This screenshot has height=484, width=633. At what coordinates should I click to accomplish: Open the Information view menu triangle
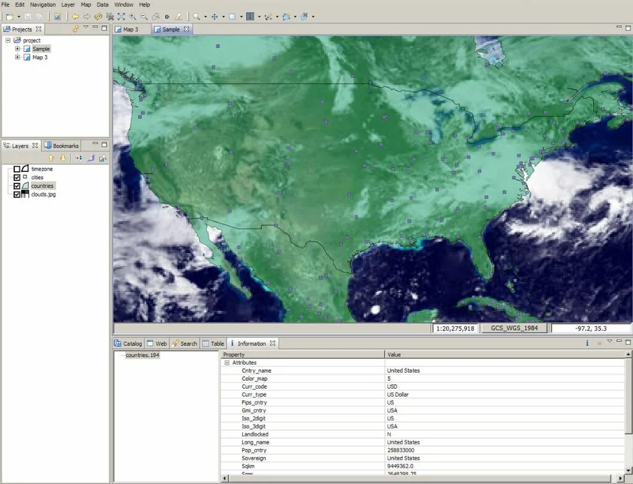click(x=610, y=342)
